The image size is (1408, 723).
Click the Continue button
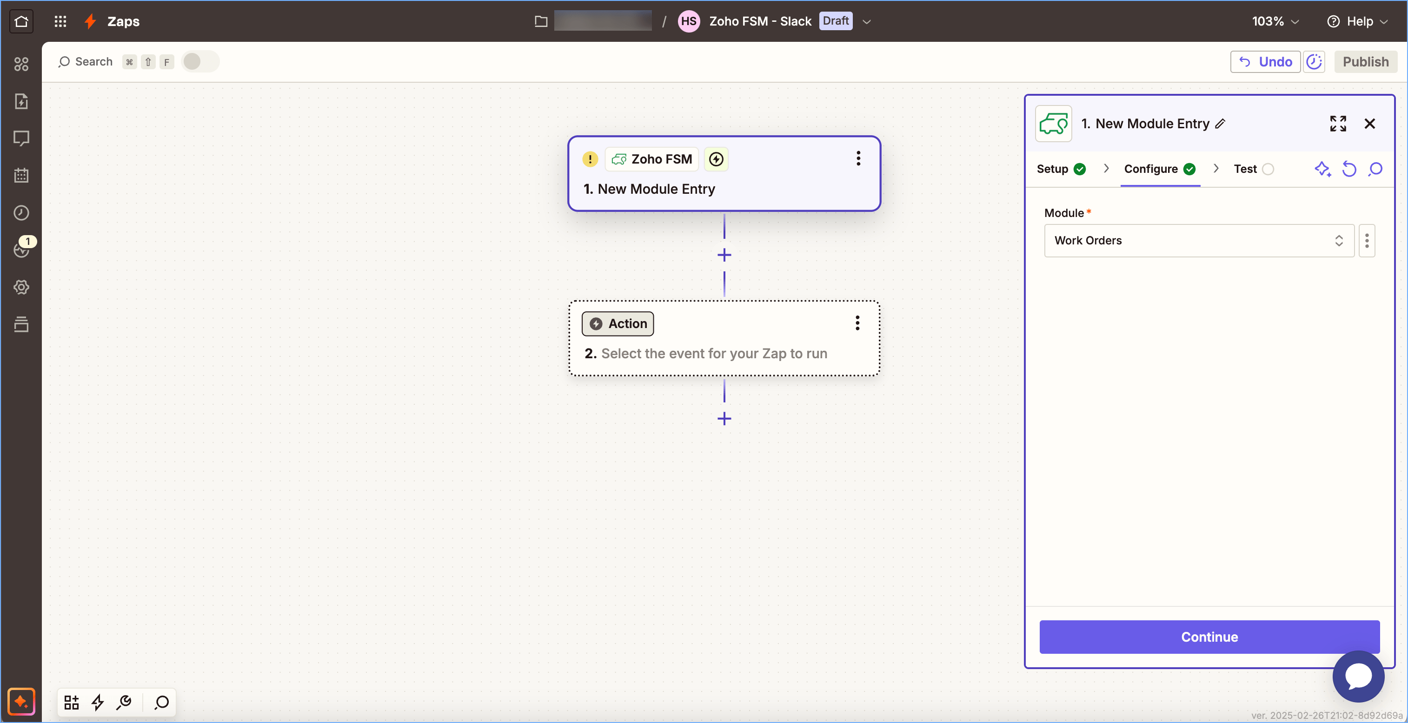pyautogui.click(x=1209, y=637)
